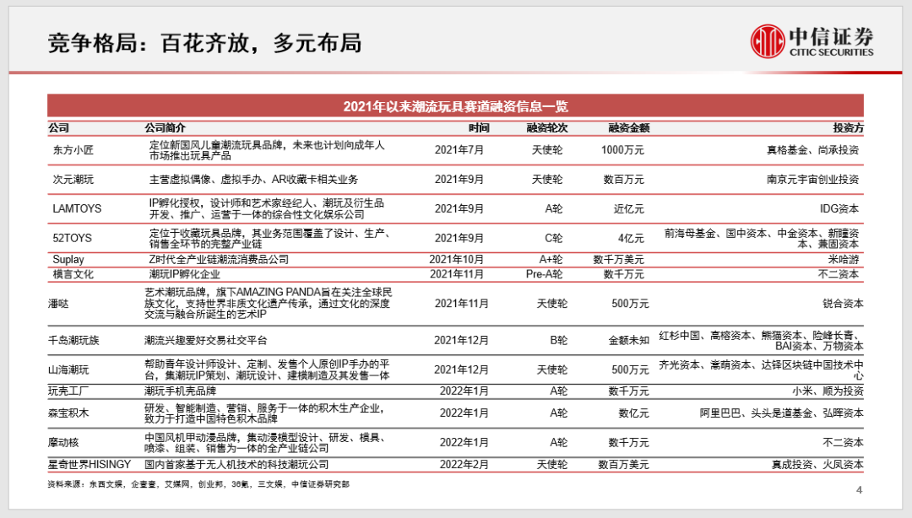This screenshot has height=518, width=912.
Task: Click investor cell 米哈游
Action: pos(844,259)
